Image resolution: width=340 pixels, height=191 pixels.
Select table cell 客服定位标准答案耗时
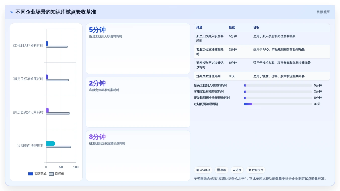[x=210, y=52]
